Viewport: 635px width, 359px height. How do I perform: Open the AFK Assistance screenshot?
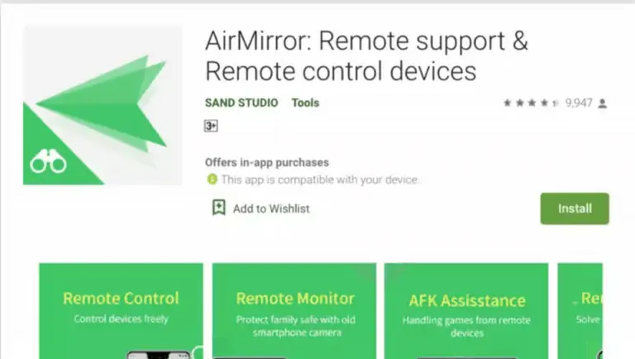pyautogui.click(x=466, y=311)
